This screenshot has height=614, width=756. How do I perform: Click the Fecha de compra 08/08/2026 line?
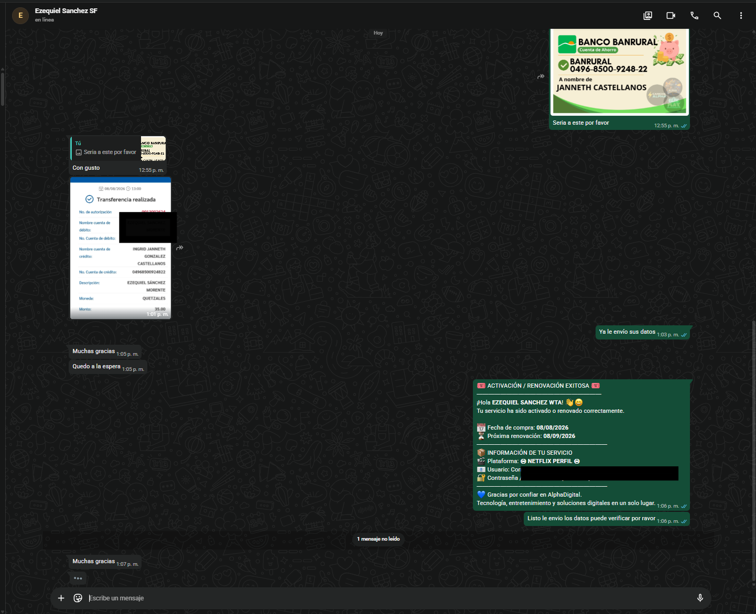(523, 427)
